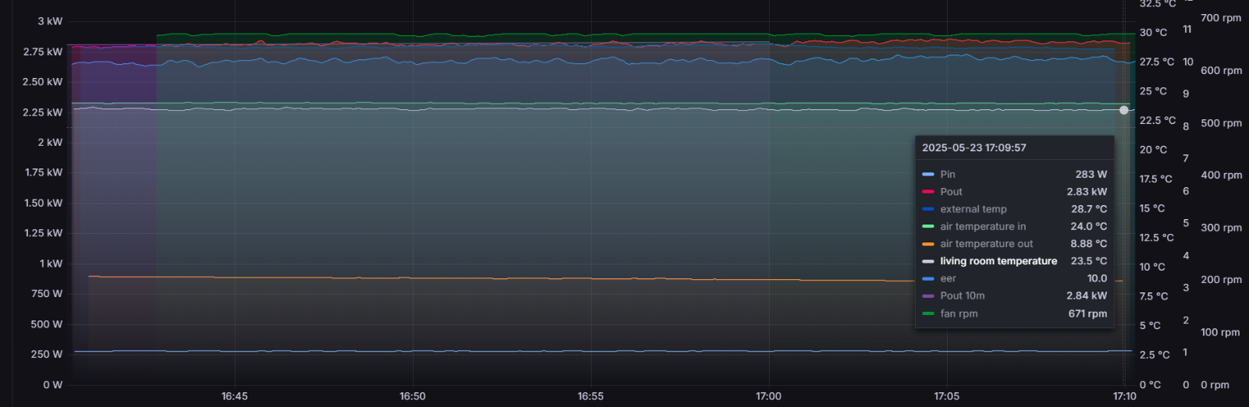1249x407 pixels.
Task: Select the external temp series name in tooltip
Action: coord(973,209)
